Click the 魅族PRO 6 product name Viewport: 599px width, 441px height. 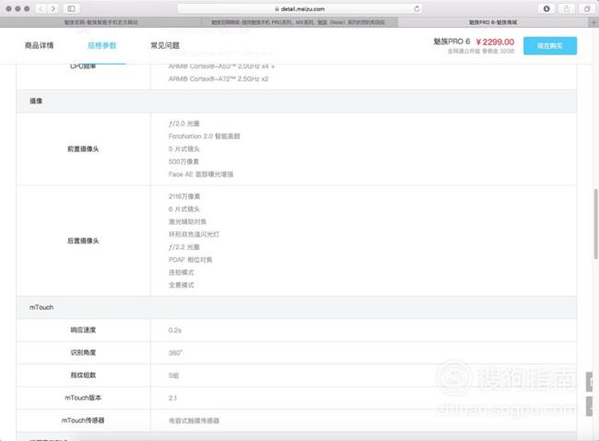click(x=452, y=42)
